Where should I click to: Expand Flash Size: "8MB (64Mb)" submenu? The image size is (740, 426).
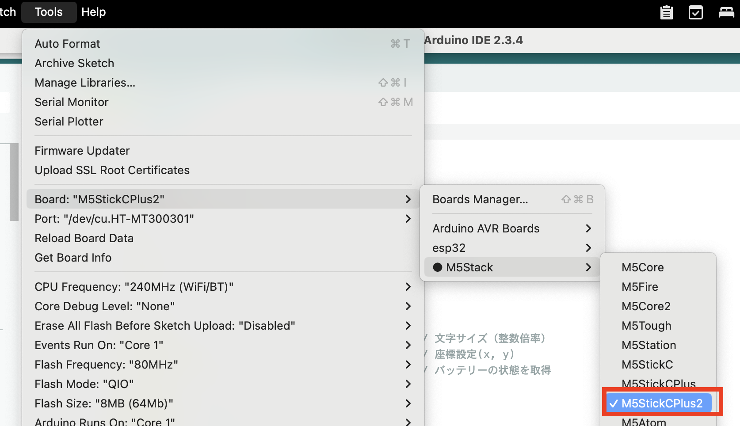coord(223,403)
